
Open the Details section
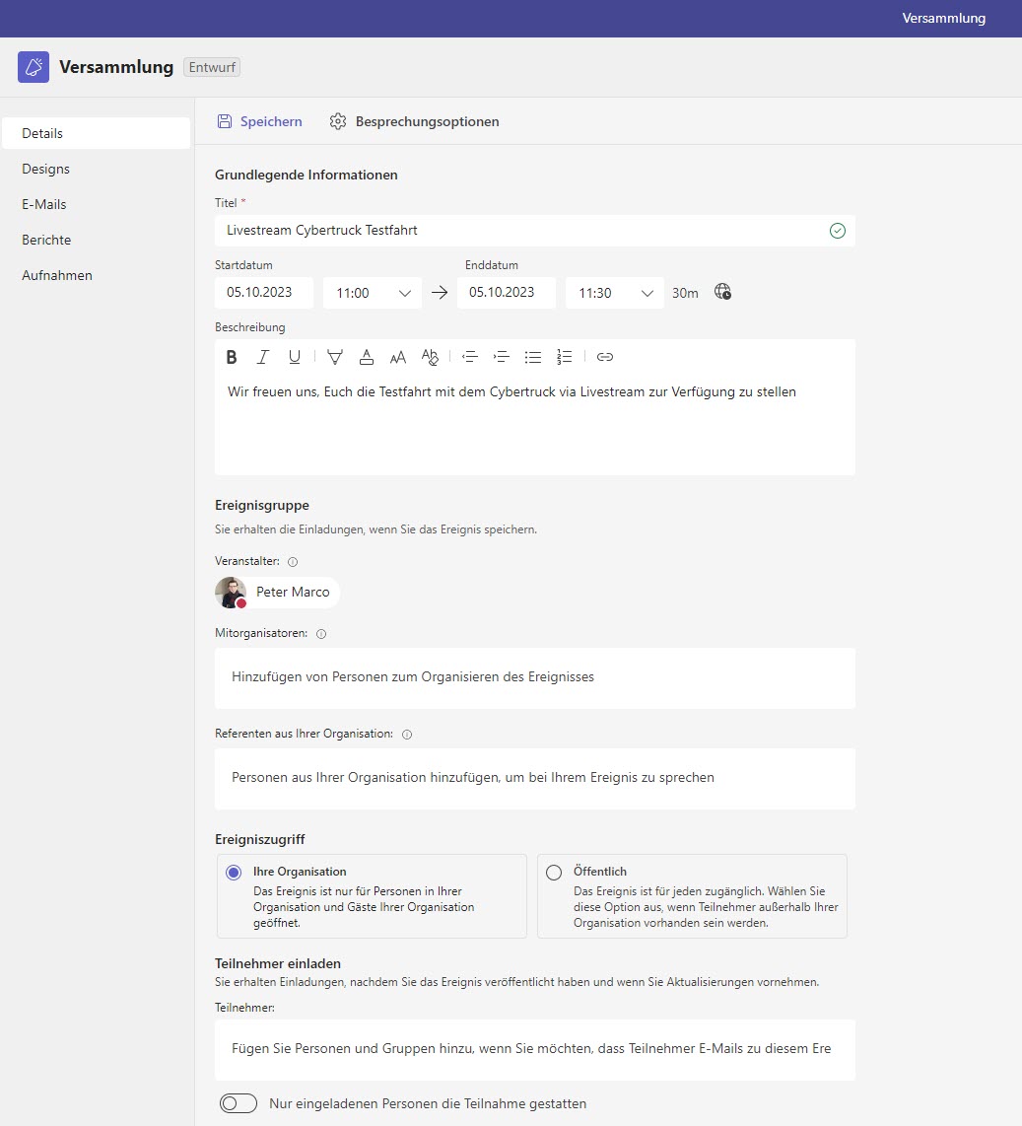[97, 133]
